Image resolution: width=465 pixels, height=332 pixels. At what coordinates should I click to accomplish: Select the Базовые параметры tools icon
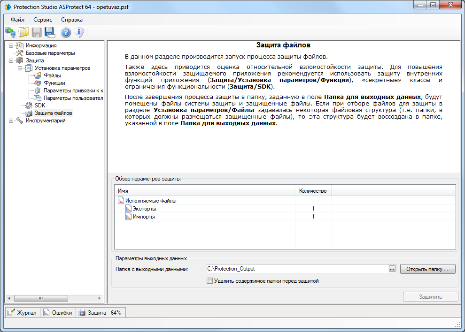click(x=20, y=53)
